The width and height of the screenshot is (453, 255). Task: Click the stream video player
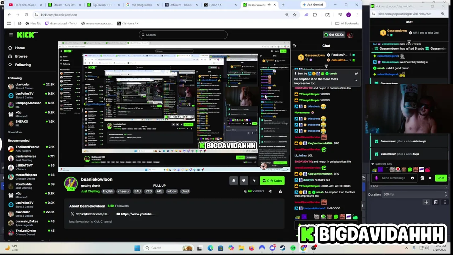174,107
